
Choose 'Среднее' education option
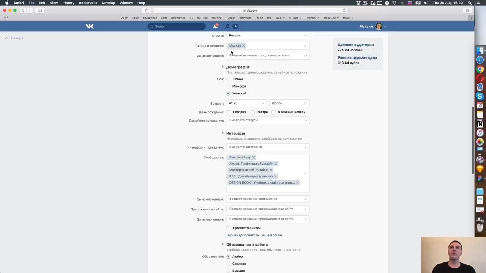coord(228,264)
